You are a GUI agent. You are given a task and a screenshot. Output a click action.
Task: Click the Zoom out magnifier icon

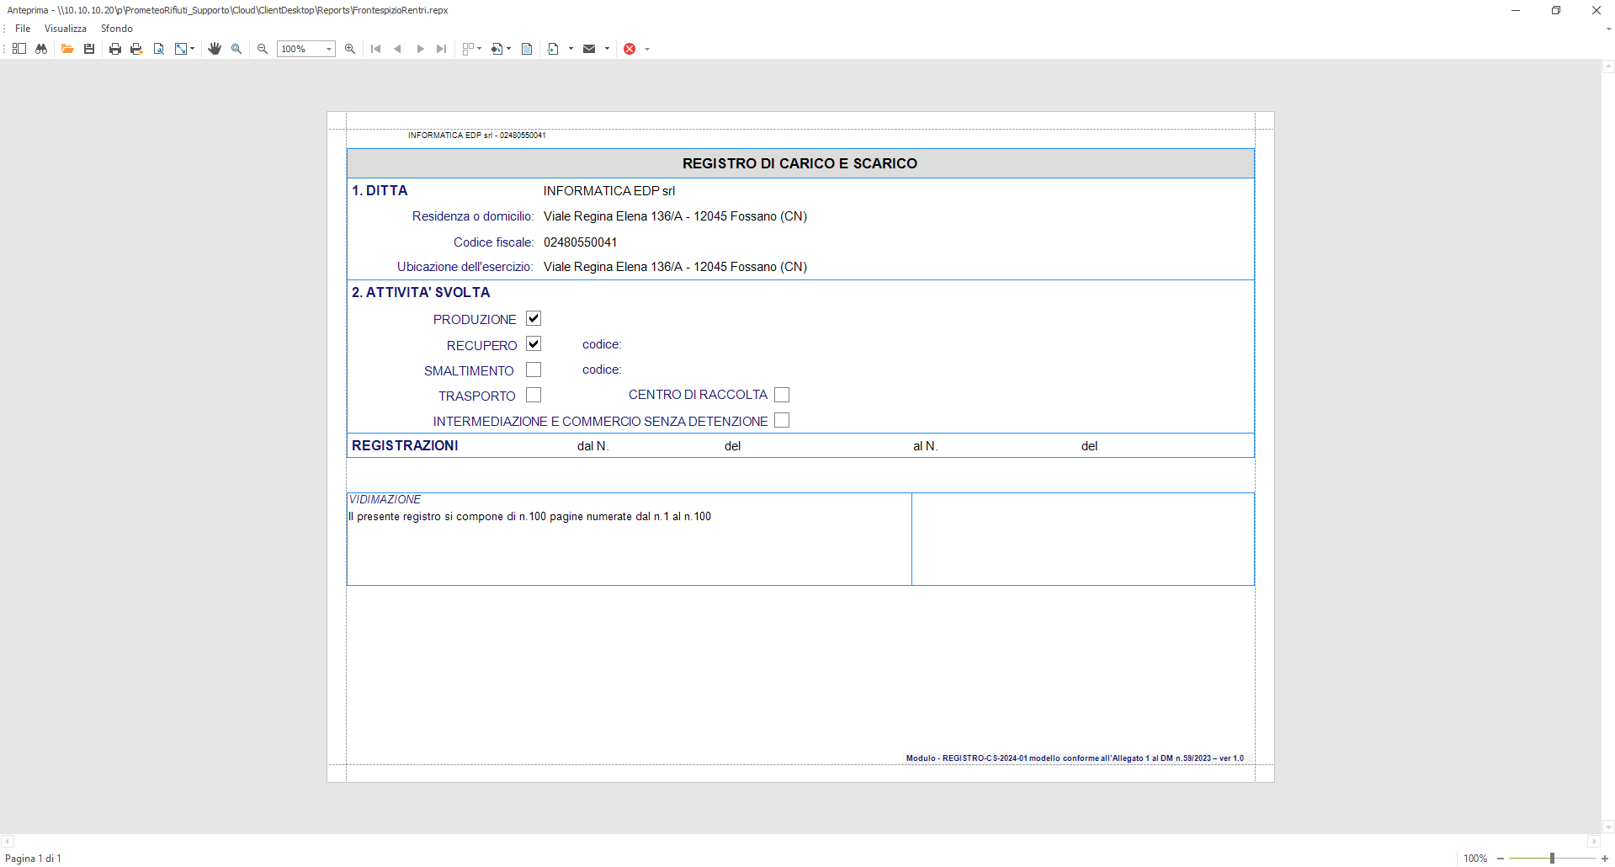point(263,49)
